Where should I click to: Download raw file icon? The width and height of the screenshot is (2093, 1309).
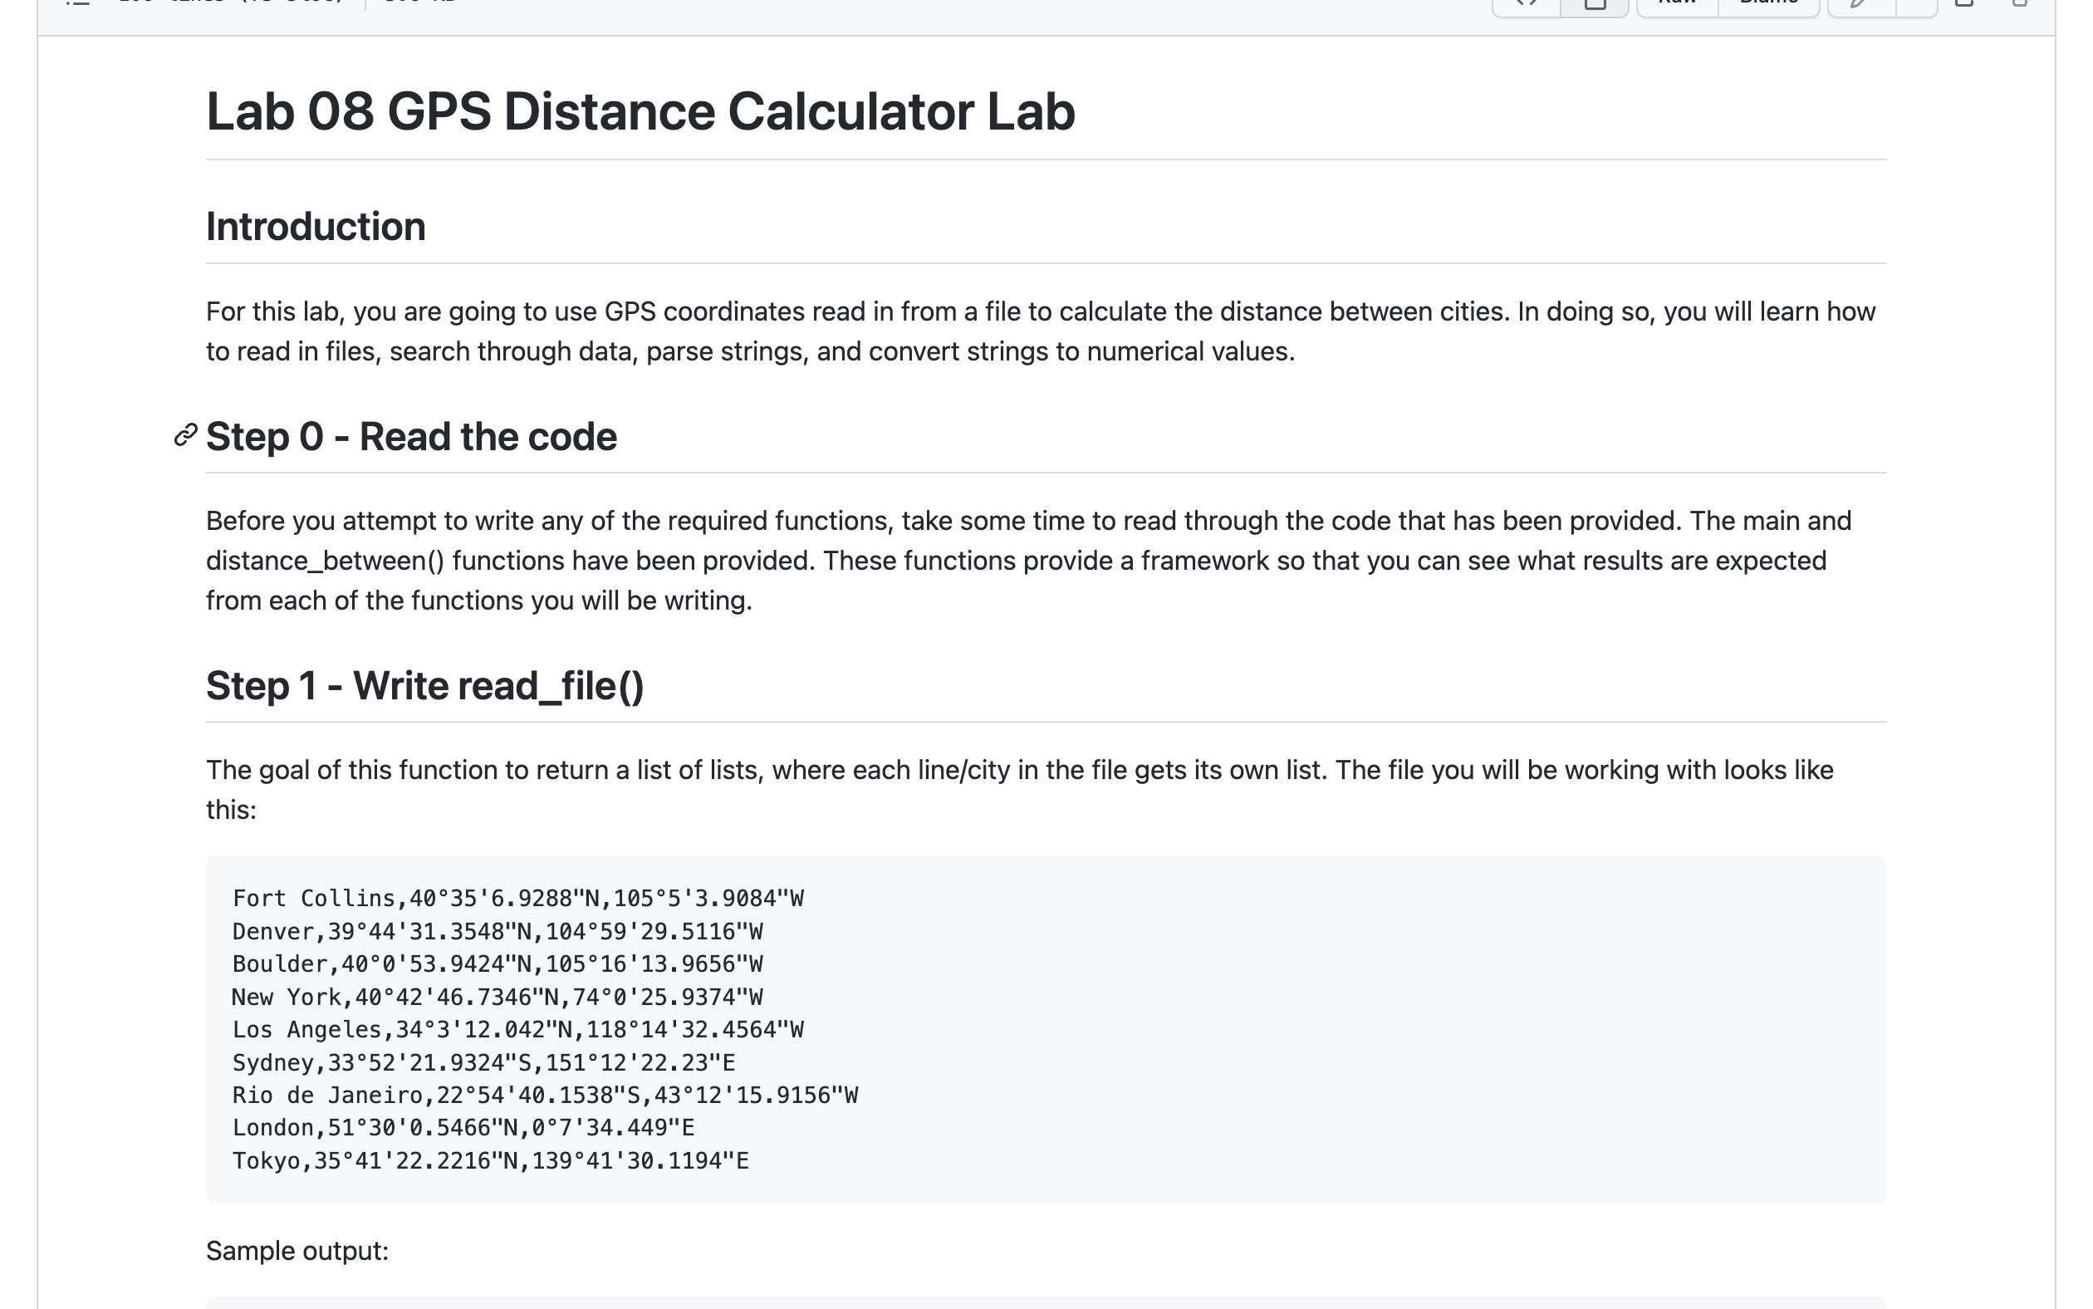(2018, 3)
